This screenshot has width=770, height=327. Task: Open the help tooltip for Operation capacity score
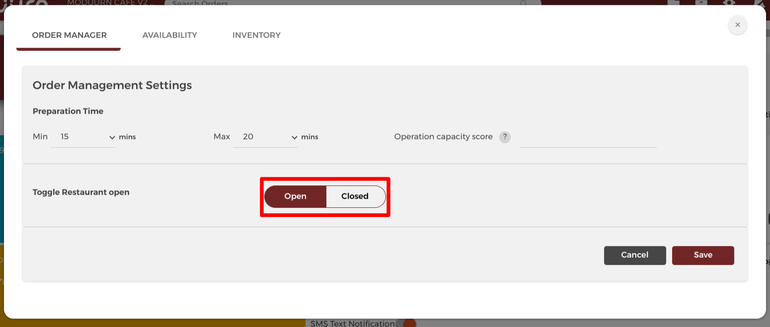505,137
